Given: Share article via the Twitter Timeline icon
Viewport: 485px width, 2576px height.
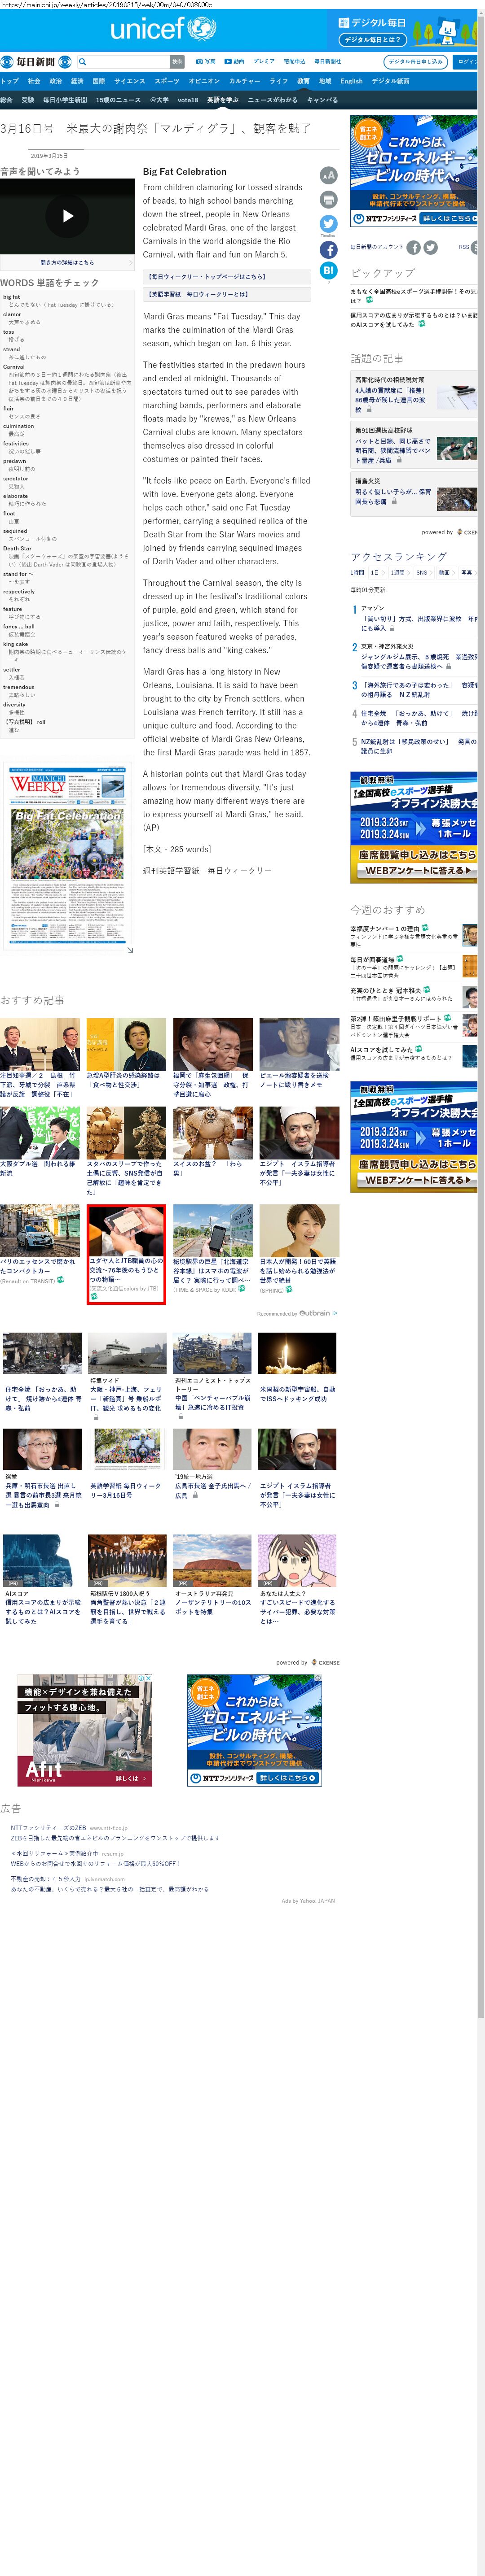Looking at the screenshot, I should click(x=328, y=224).
